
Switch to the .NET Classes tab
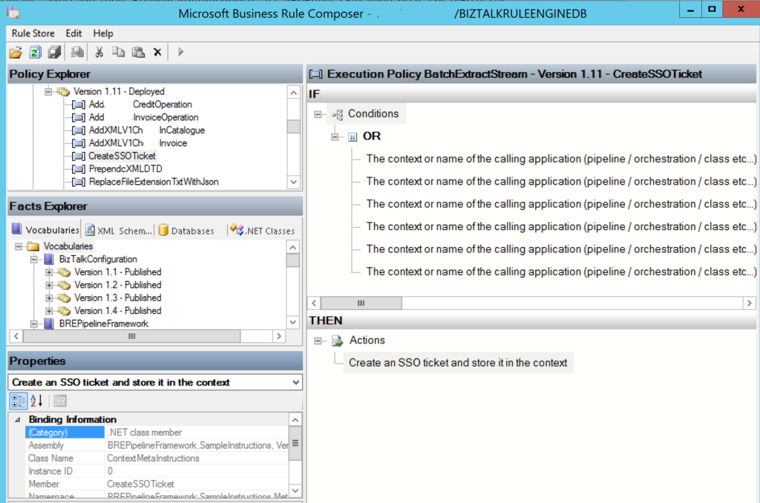point(263,231)
